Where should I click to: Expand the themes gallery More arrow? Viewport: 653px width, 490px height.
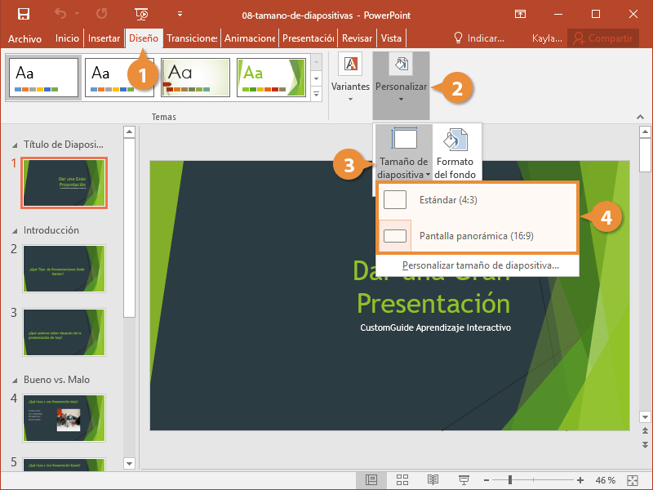[317, 95]
